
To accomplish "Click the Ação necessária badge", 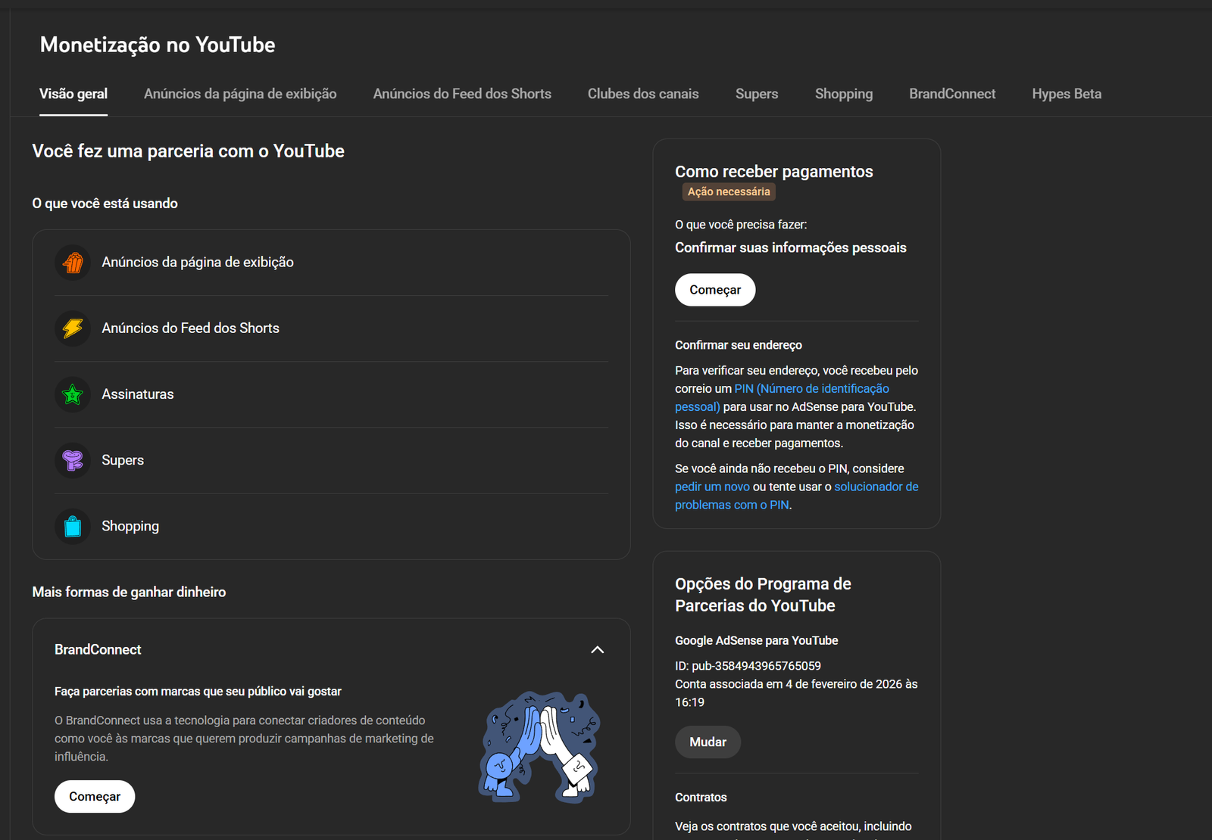I will pos(729,192).
